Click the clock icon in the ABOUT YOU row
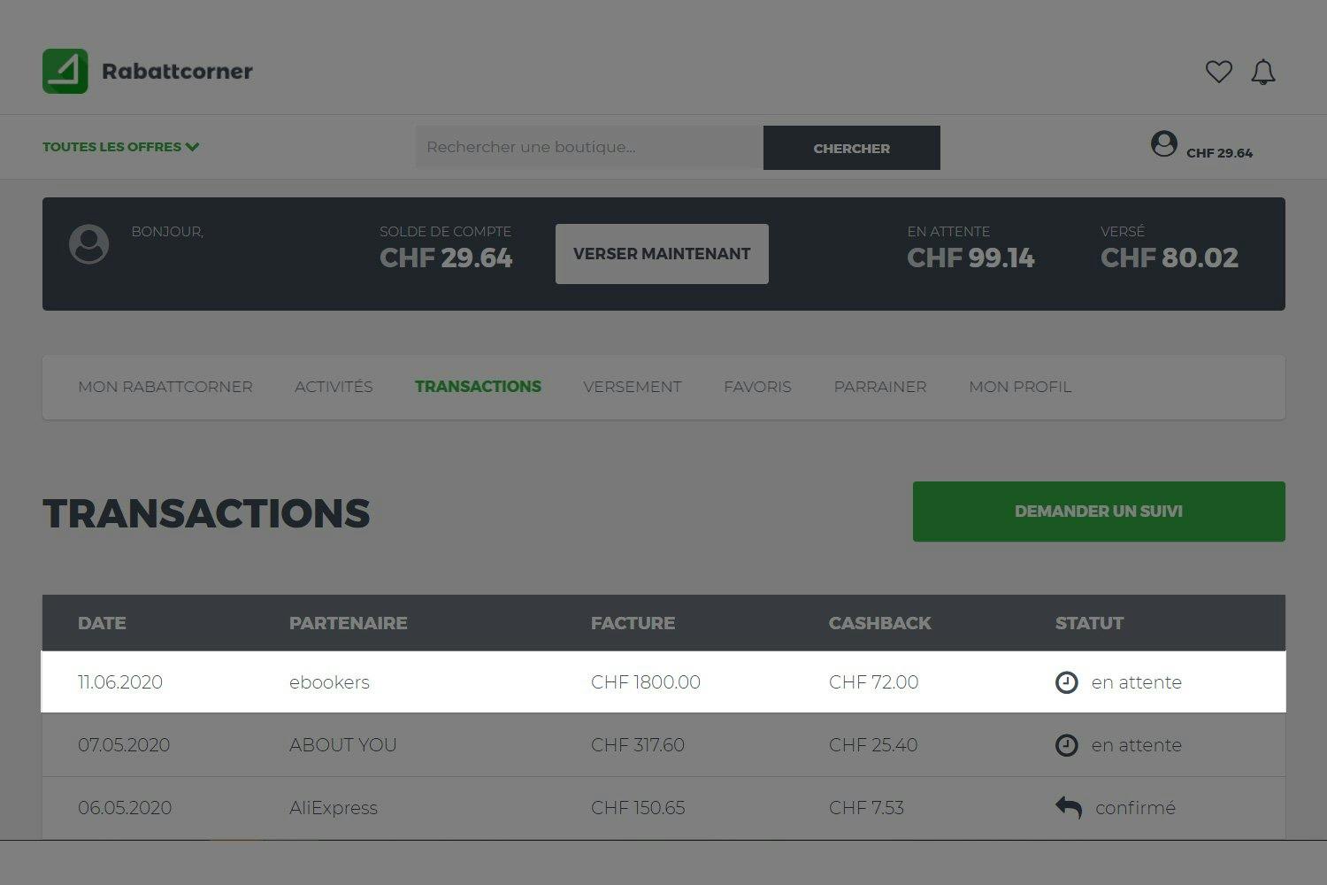Image resolution: width=1327 pixels, height=885 pixels. click(x=1067, y=745)
